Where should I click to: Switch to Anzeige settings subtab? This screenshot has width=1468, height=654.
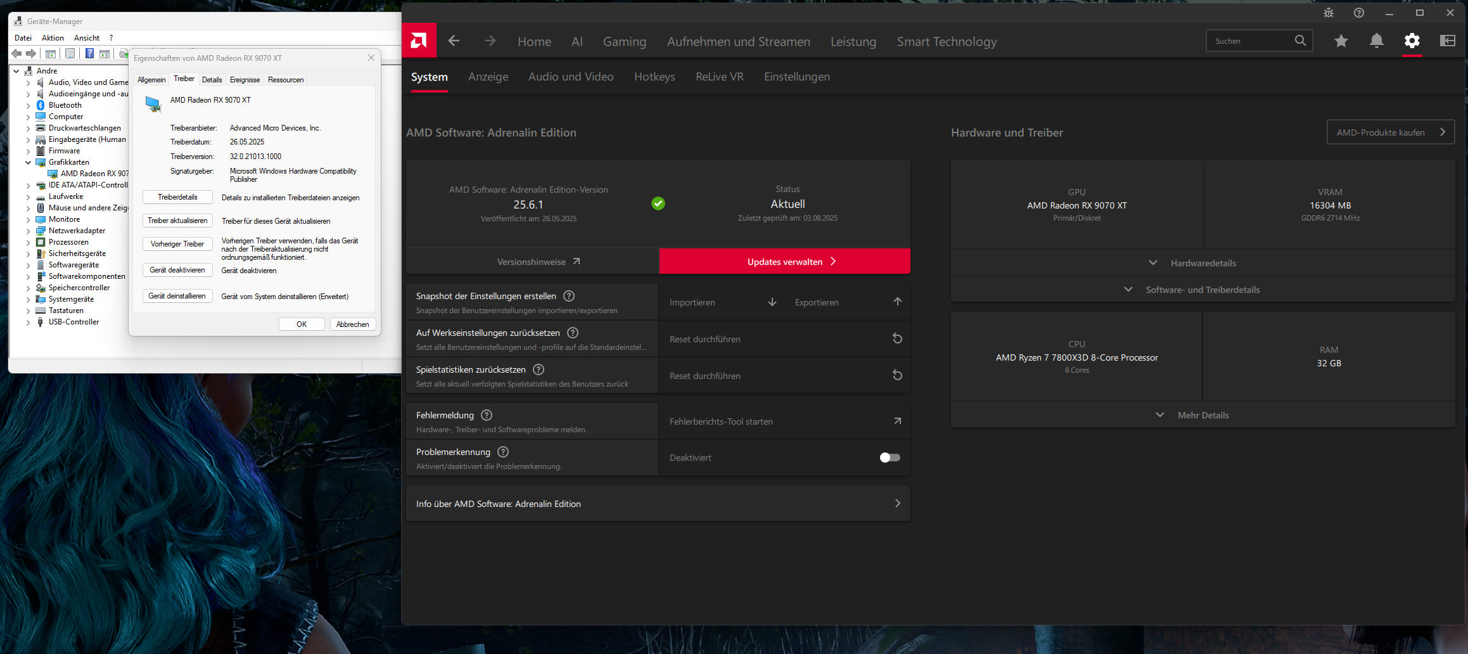point(488,77)
